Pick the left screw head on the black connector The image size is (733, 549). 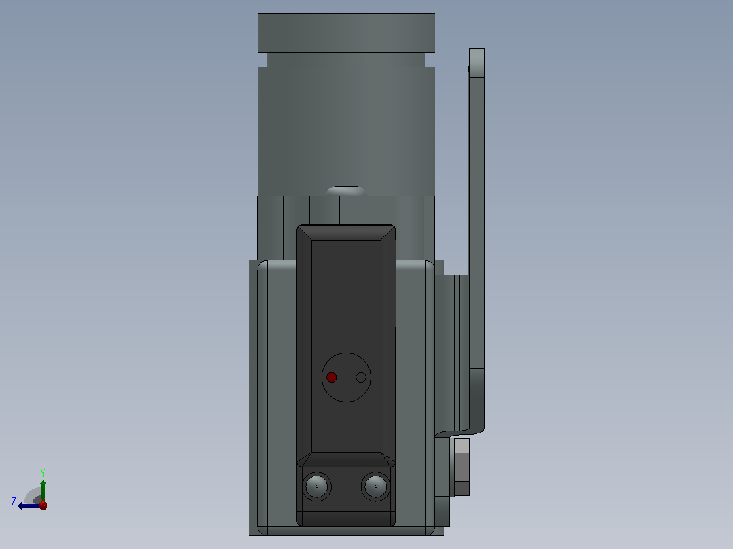[x=316, y=486]
